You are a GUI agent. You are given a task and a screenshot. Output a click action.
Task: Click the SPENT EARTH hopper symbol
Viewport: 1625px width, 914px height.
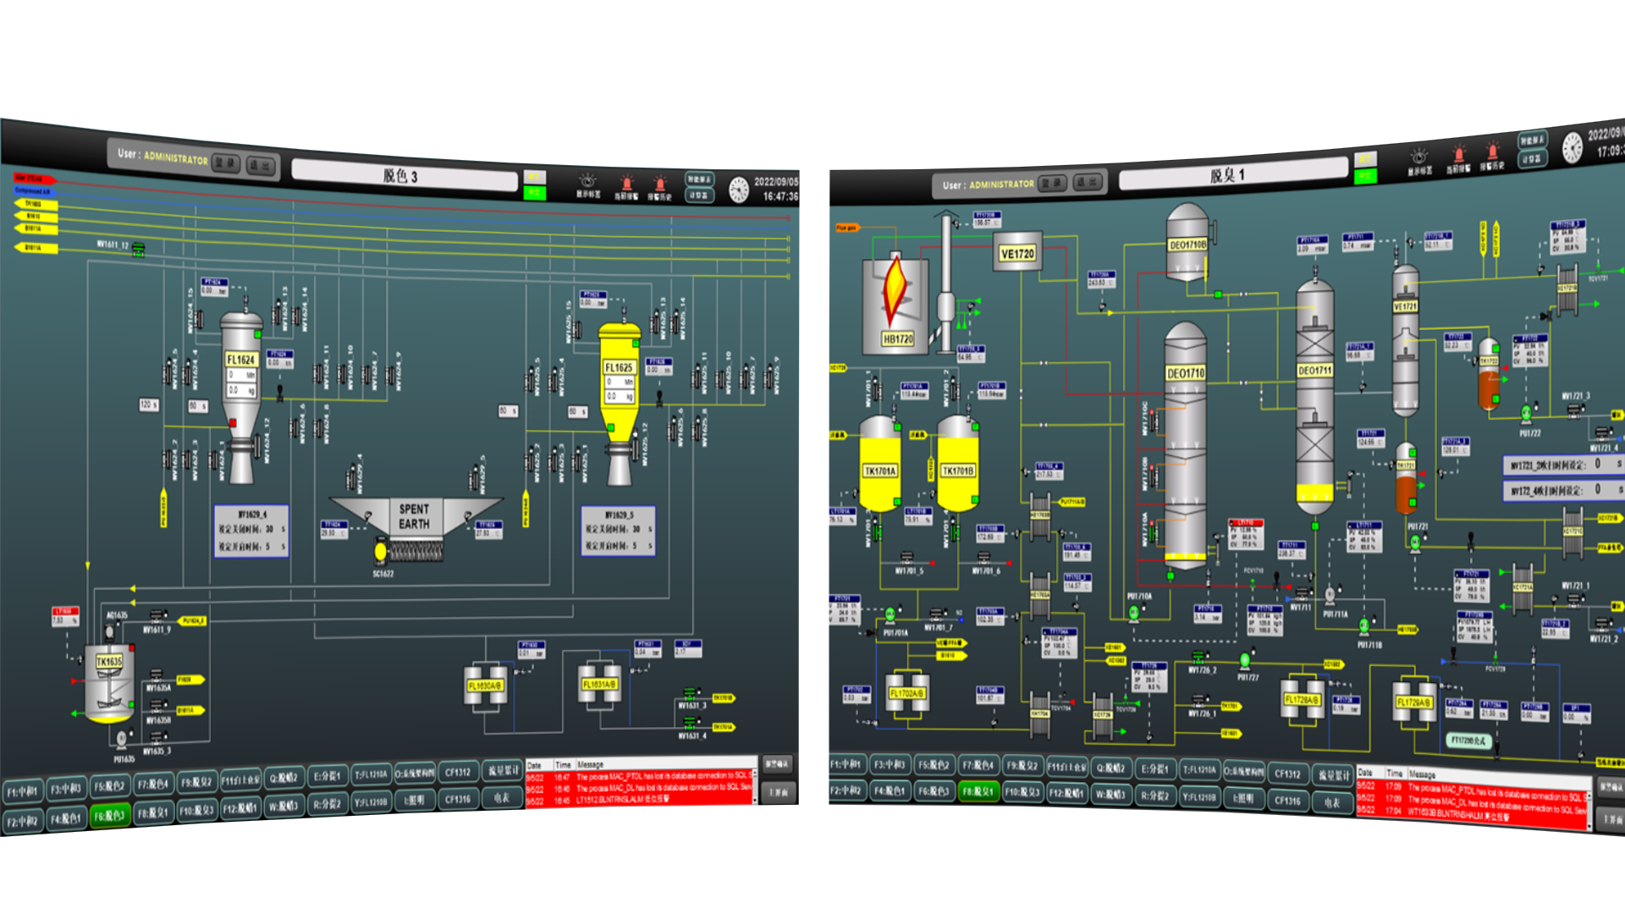coord(414,516)
